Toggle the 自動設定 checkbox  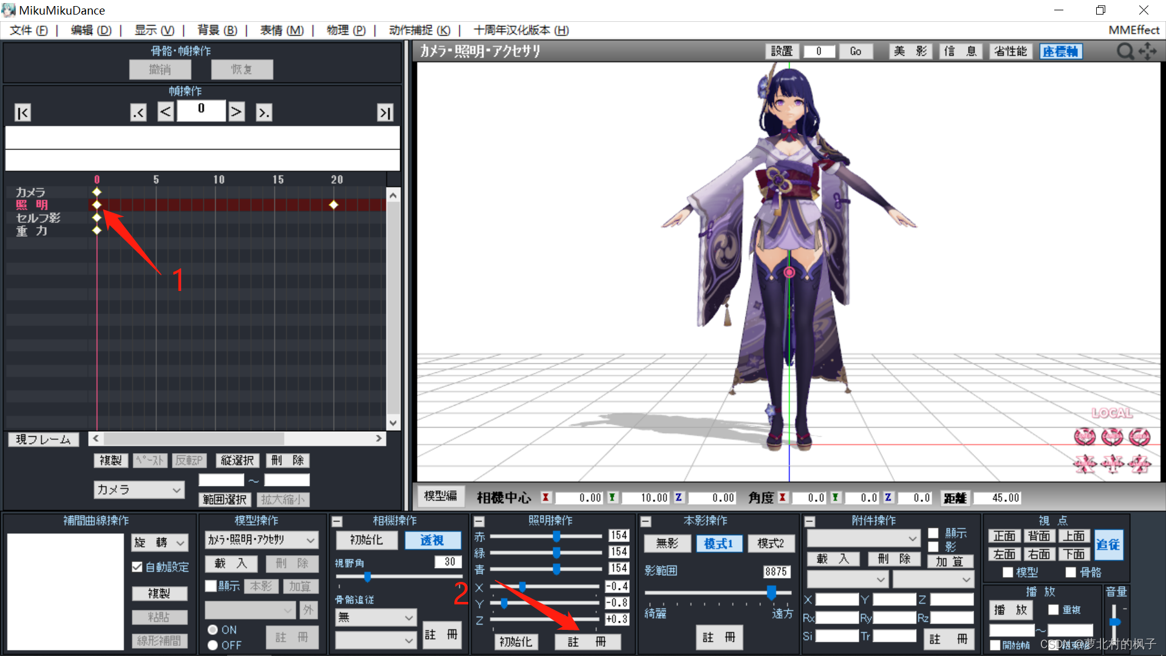[137, 567]
